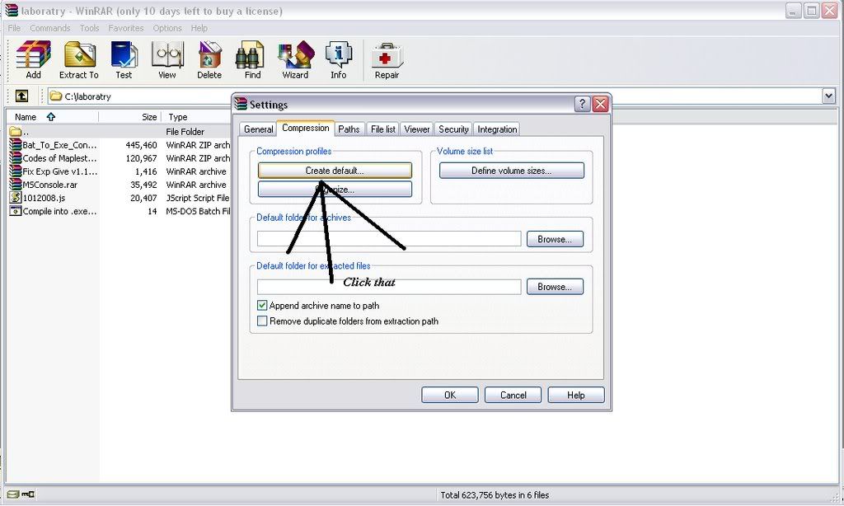Switch to the File list tab
Screen dimensions: 844x506
(x=382, y=129)
